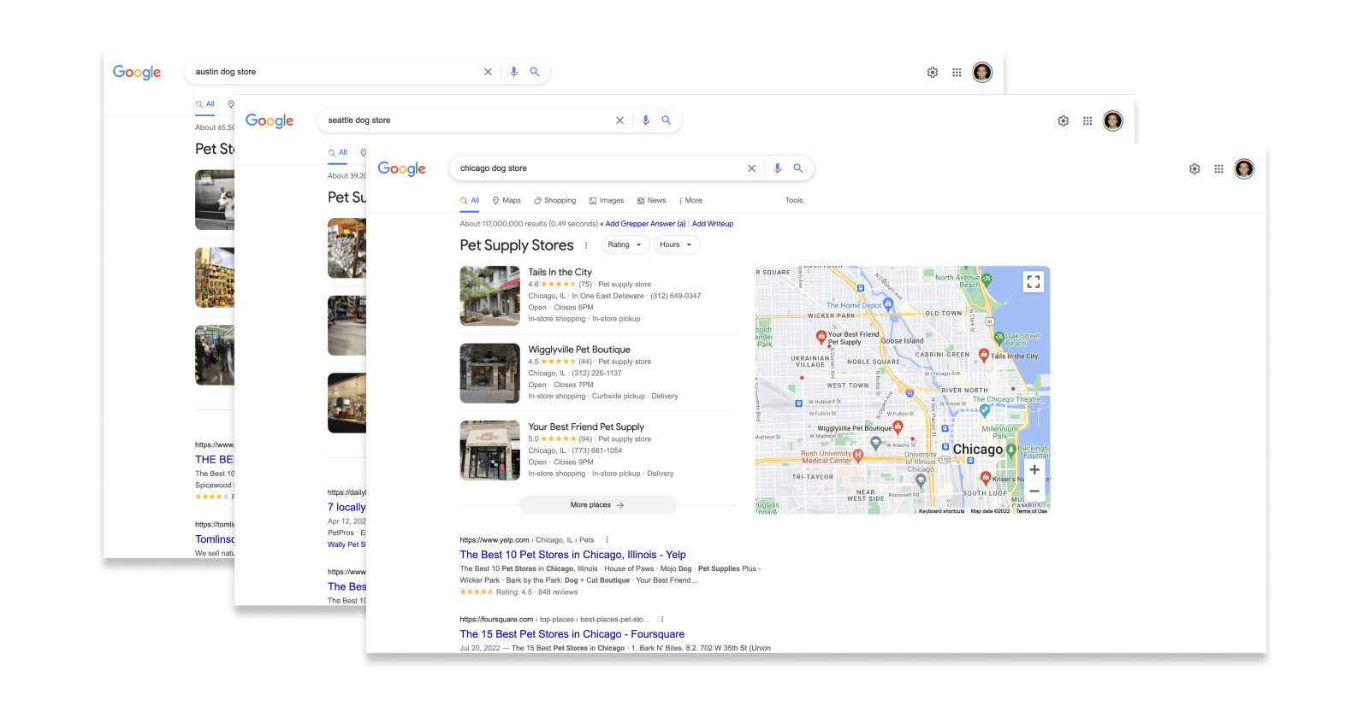1369x718 pixels.
Task: Click the magnifier search icon for Chicago query
Action: (x=797, y=168)
